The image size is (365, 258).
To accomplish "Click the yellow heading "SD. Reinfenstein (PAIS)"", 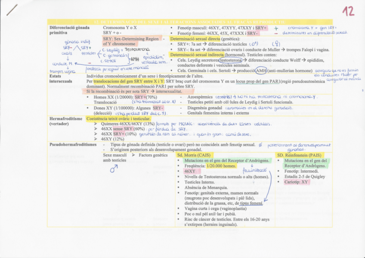I will 299,155.
